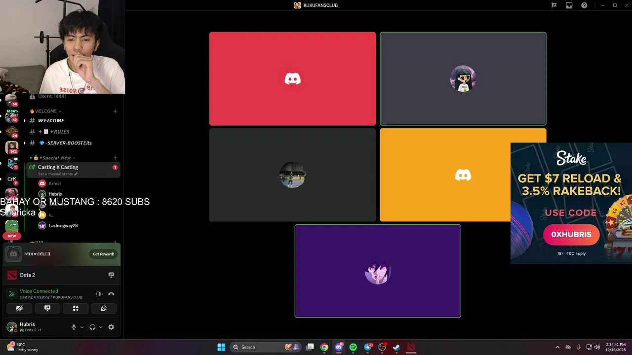Open the Path of Exile II quest banner
This screenshot has width=632, height=355.
click(62, 254)
